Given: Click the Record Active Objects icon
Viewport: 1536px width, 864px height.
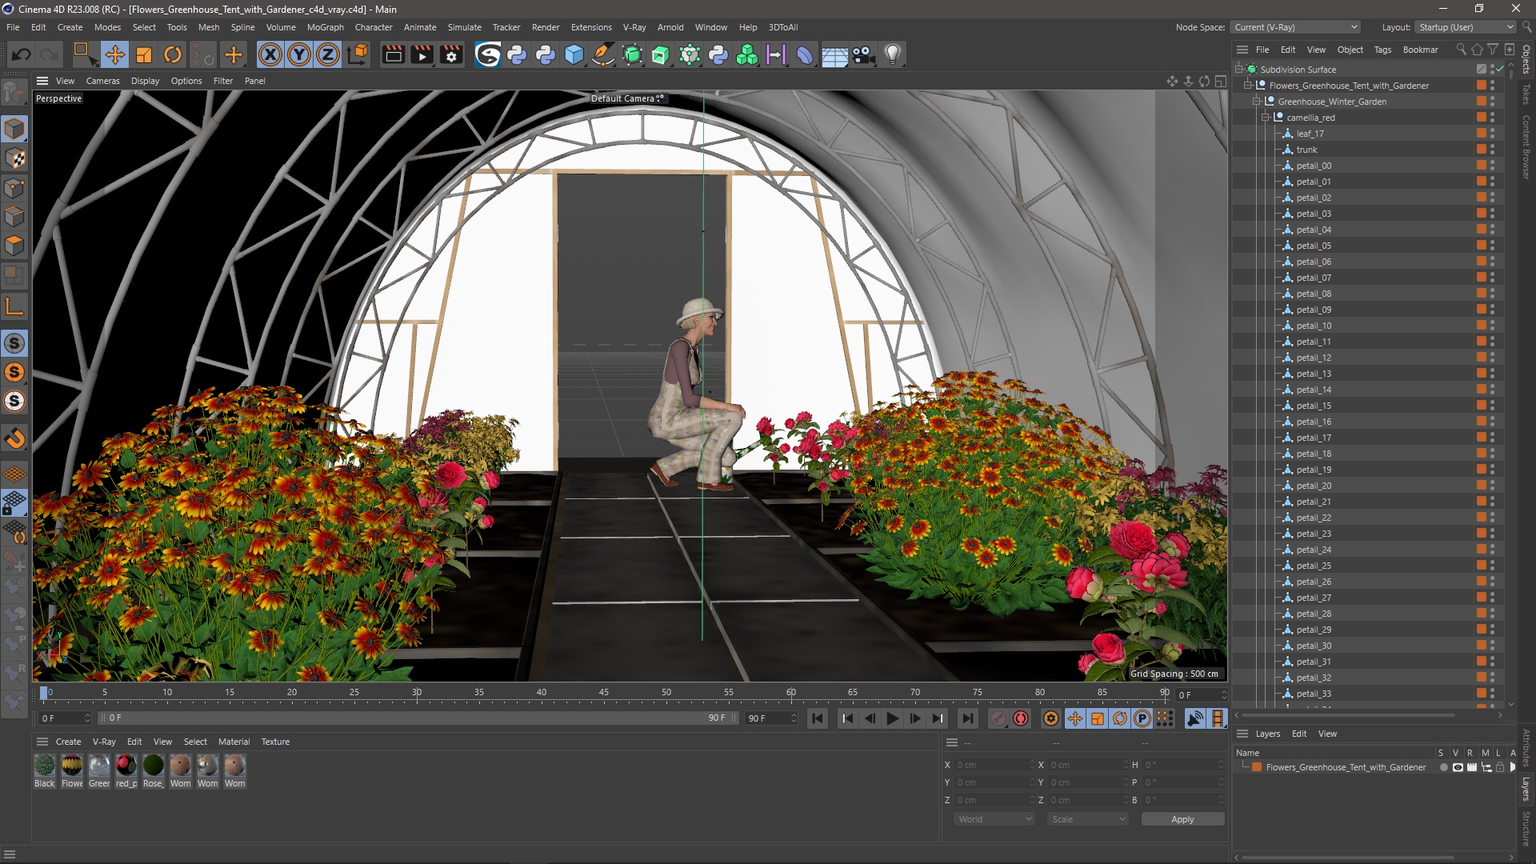Looking at the screenshot, I should click(x=1020, y=718).
